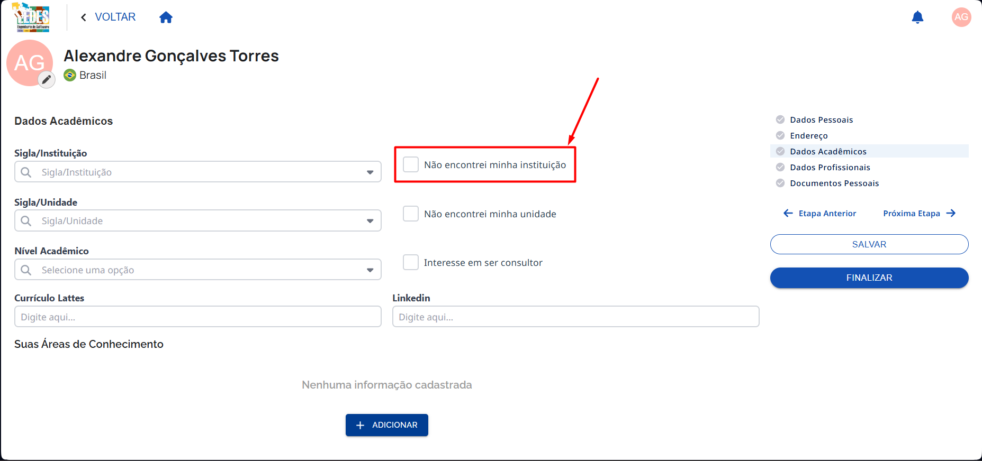Screen dimensions: 982x461
Task: Click the check icon beside Endereço
Action: tap(780, 135)
